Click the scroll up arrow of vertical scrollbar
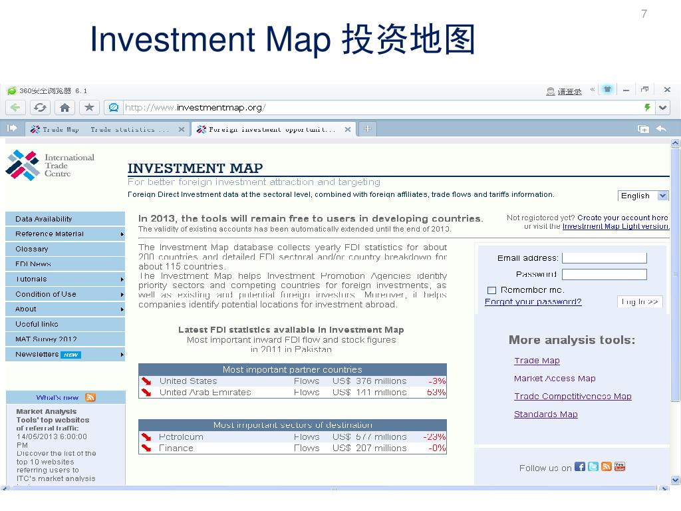681x511 pixels. (676, 142)
